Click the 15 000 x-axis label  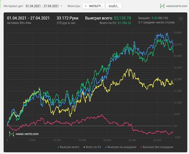82,140
